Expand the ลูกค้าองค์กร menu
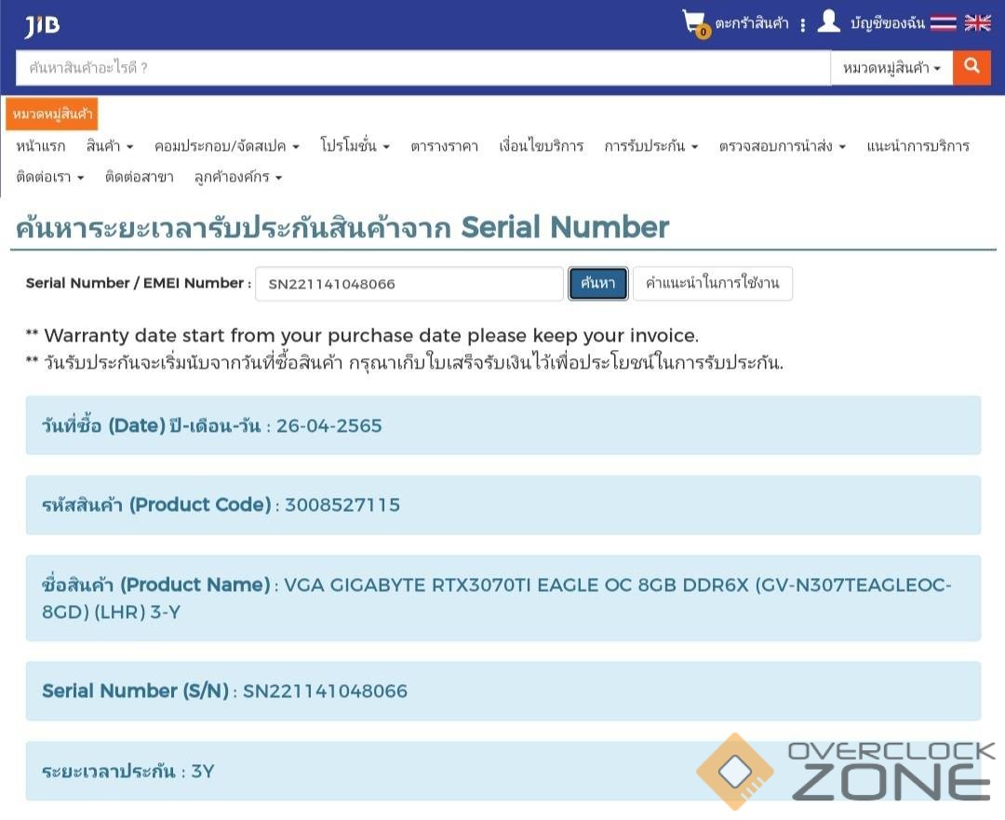The image size is (1005, 820). (238, 177)
